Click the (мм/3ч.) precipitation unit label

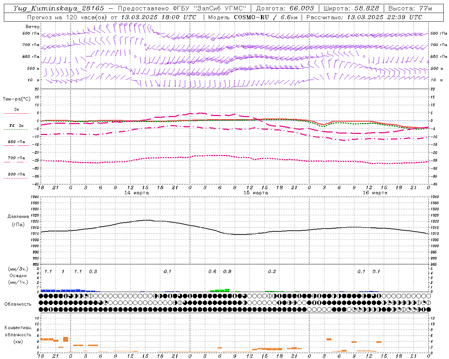coord(18,269)
